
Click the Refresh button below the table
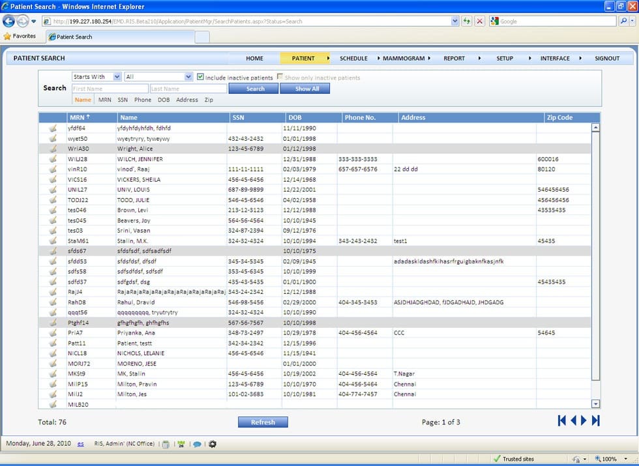[263, 422]
